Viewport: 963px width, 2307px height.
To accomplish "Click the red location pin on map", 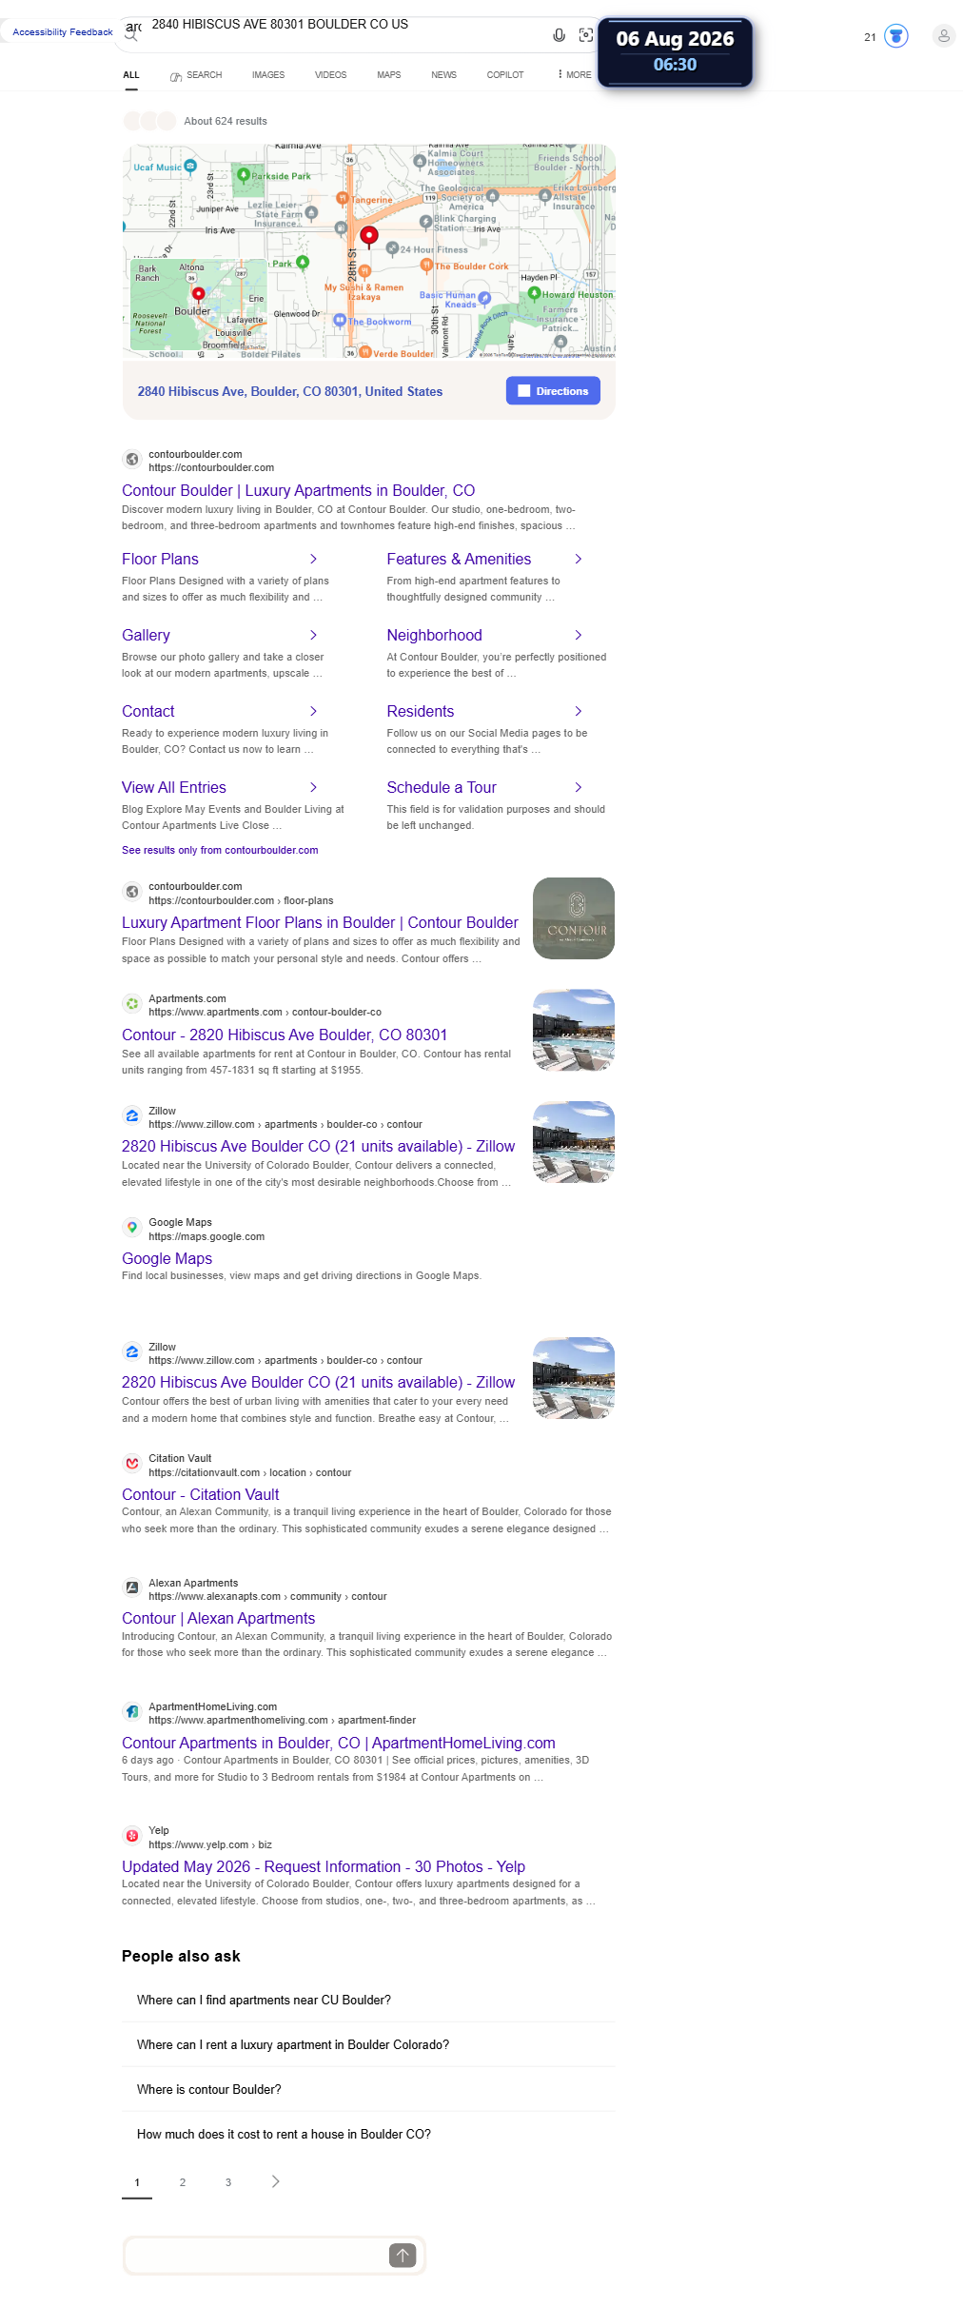I will (x=369, y=235).
